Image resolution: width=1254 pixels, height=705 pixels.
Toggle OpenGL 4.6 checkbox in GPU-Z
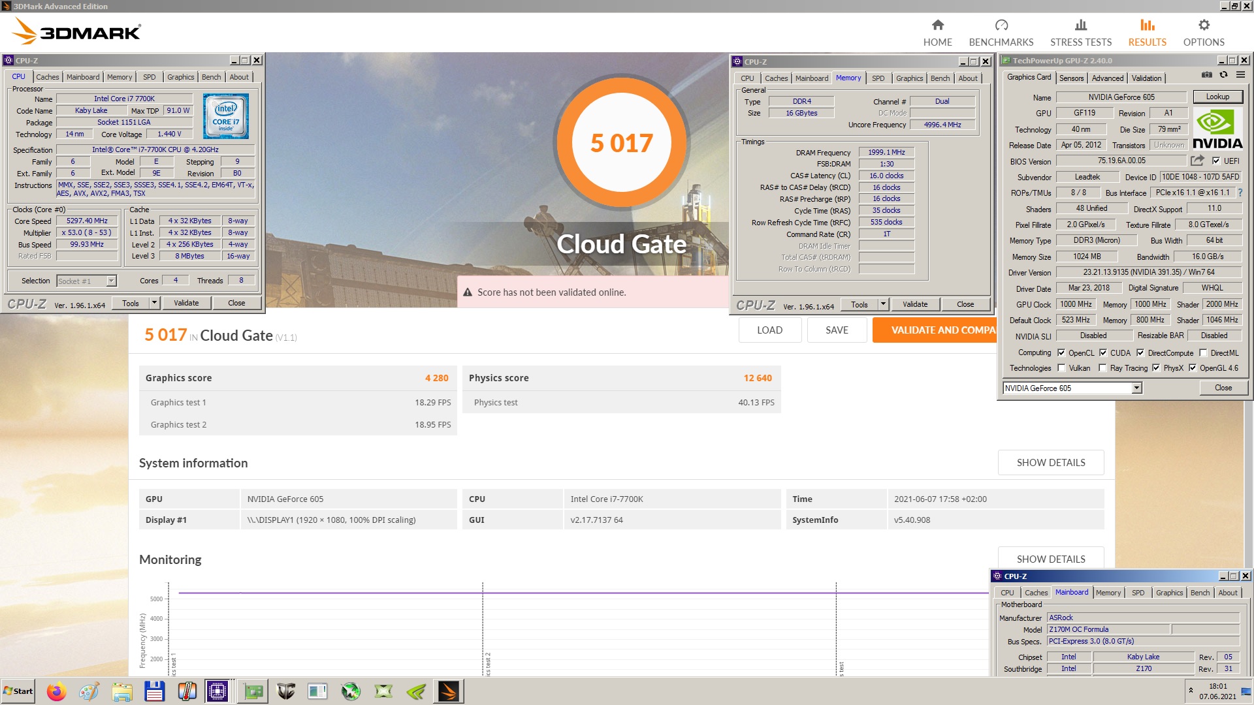point(1193,368)
